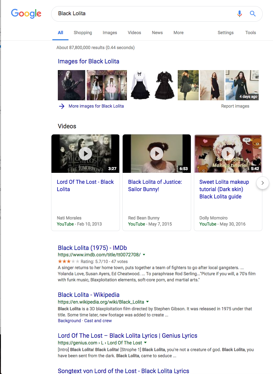Open Black Lolita - Wikipedia result

pyautogui.click(x=89, y=295)
